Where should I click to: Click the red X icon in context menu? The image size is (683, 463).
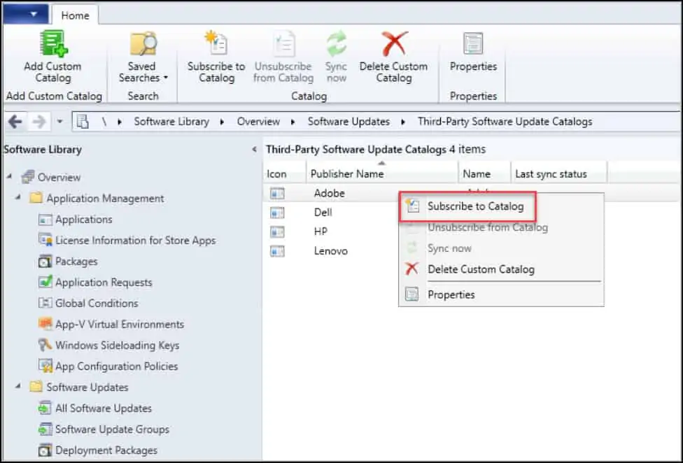(411, 269)
